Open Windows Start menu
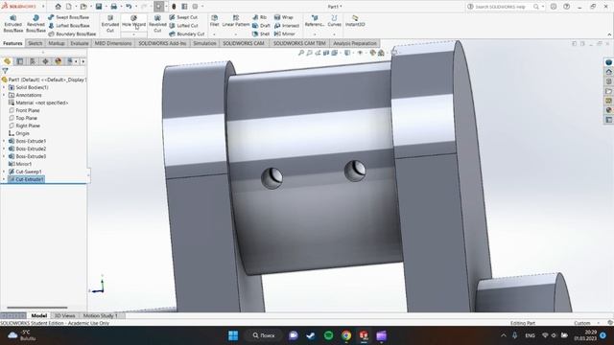The width and height of the screenshot is (614, 345). (233, 335)
